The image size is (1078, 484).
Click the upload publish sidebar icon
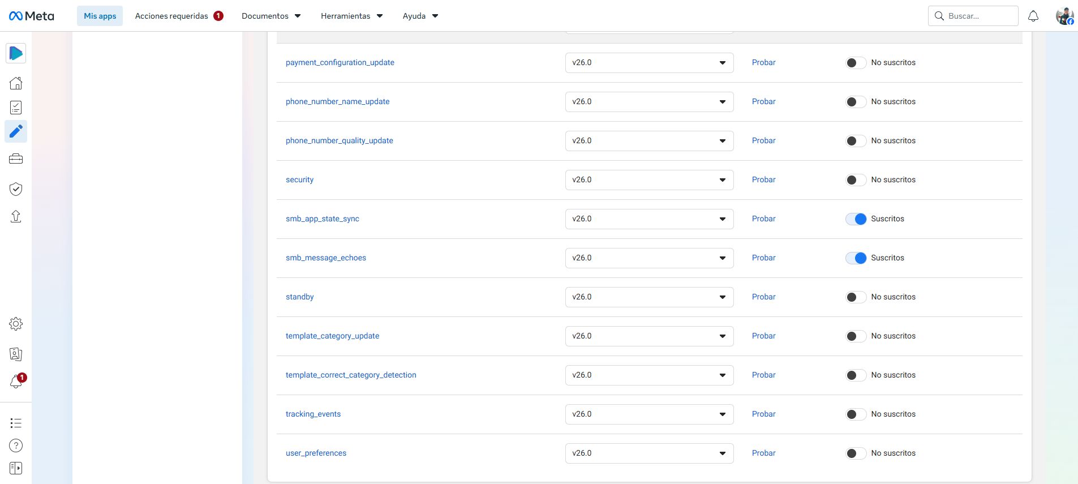tap(16, 216)
